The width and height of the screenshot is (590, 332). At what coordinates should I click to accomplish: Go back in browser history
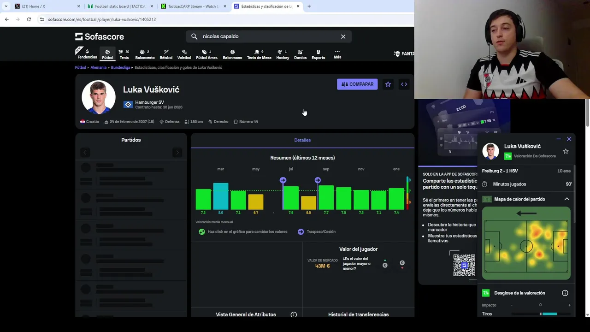tap(6, 19)
